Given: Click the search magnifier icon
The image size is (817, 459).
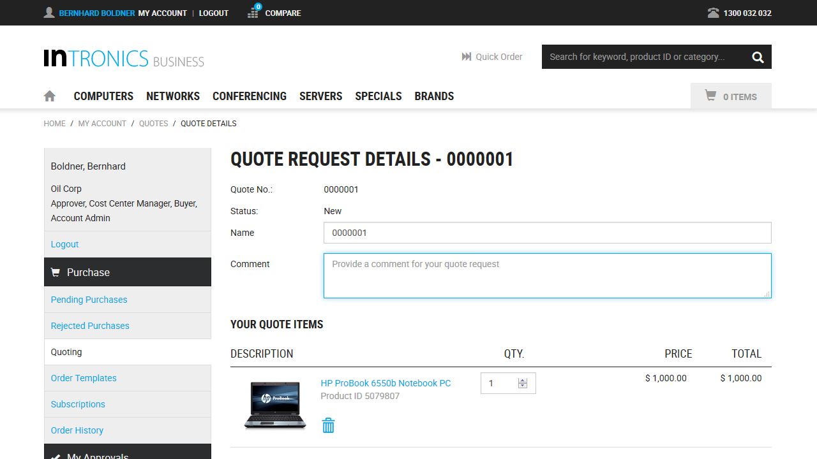Looking at the screenshot, I should [x=758, y=57].
